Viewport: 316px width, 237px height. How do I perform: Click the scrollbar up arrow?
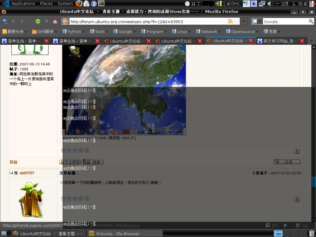(x=314, y=47)
